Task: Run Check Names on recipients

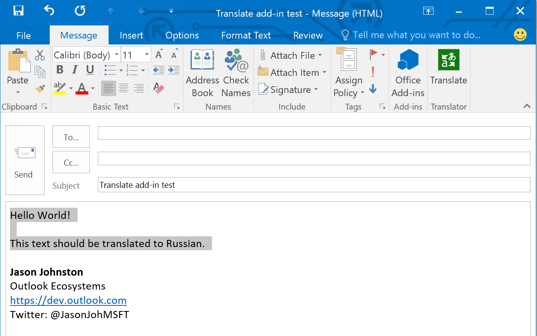Action: point(235,71)
